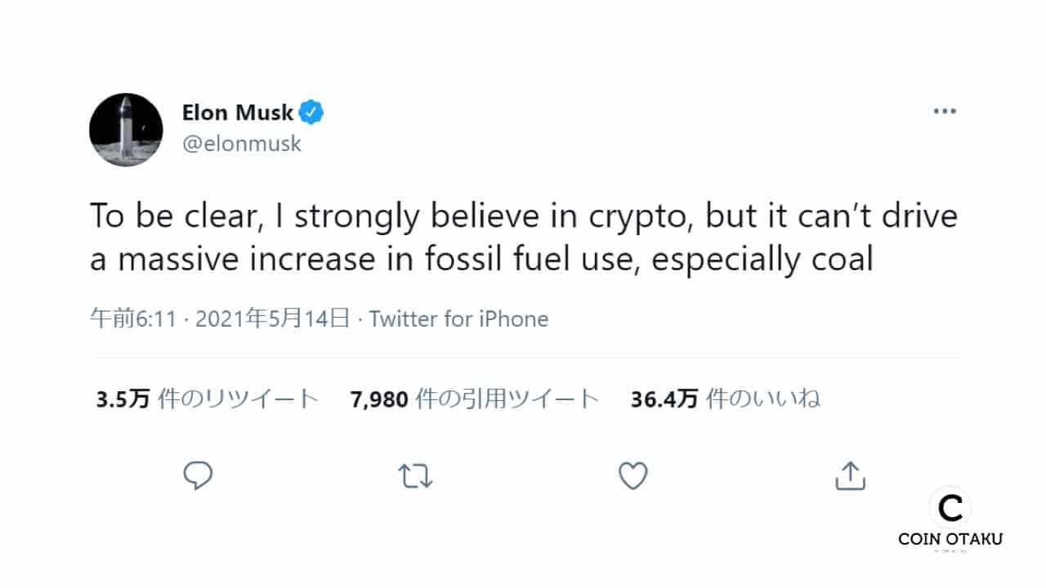The image size is (1046, 588).
Task: Select the tweet text about crypto
Action: pos(523,238)
